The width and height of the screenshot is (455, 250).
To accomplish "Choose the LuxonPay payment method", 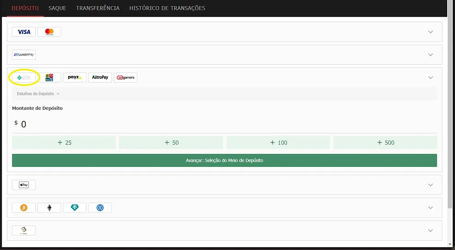I will coord(24,55).
